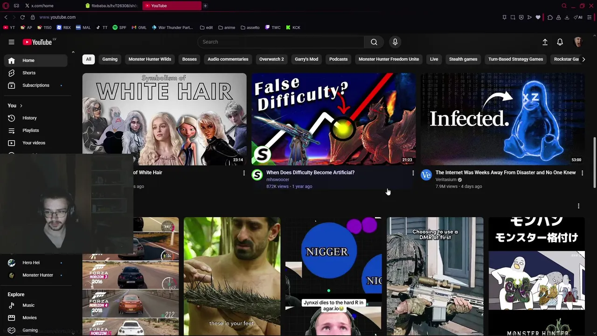Select the Podcasts filter chip
The width and height of the screenshot is (597, 336).
pos(339,59)
